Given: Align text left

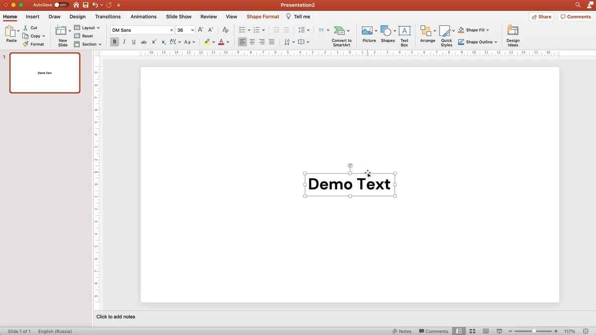Looking at the screenshot, I should [242, 42].
